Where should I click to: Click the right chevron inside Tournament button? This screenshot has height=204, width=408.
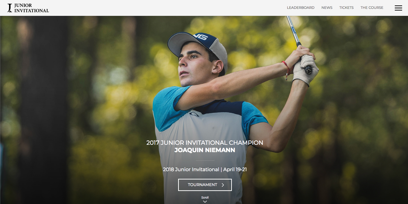[x=223, y=185]
